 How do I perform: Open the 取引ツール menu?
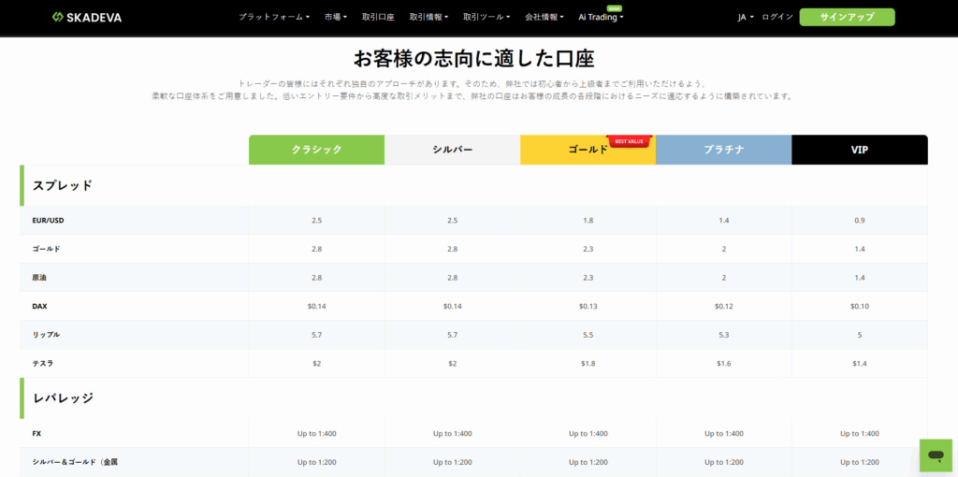[x=486, y=17]
